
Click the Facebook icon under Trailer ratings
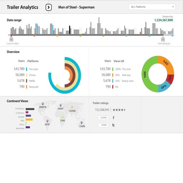click(114, 118)
